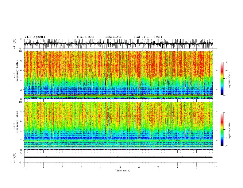This screenshot has width=243, height=188.
Task: Click the ch.2 colorbar "log(PSD)(V²/Hz)" label
Action: click(x=230, y=131)
